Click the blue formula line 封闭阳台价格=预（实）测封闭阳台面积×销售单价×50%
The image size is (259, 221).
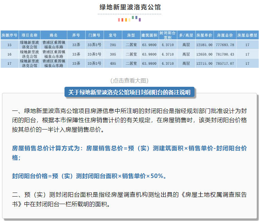89,176
